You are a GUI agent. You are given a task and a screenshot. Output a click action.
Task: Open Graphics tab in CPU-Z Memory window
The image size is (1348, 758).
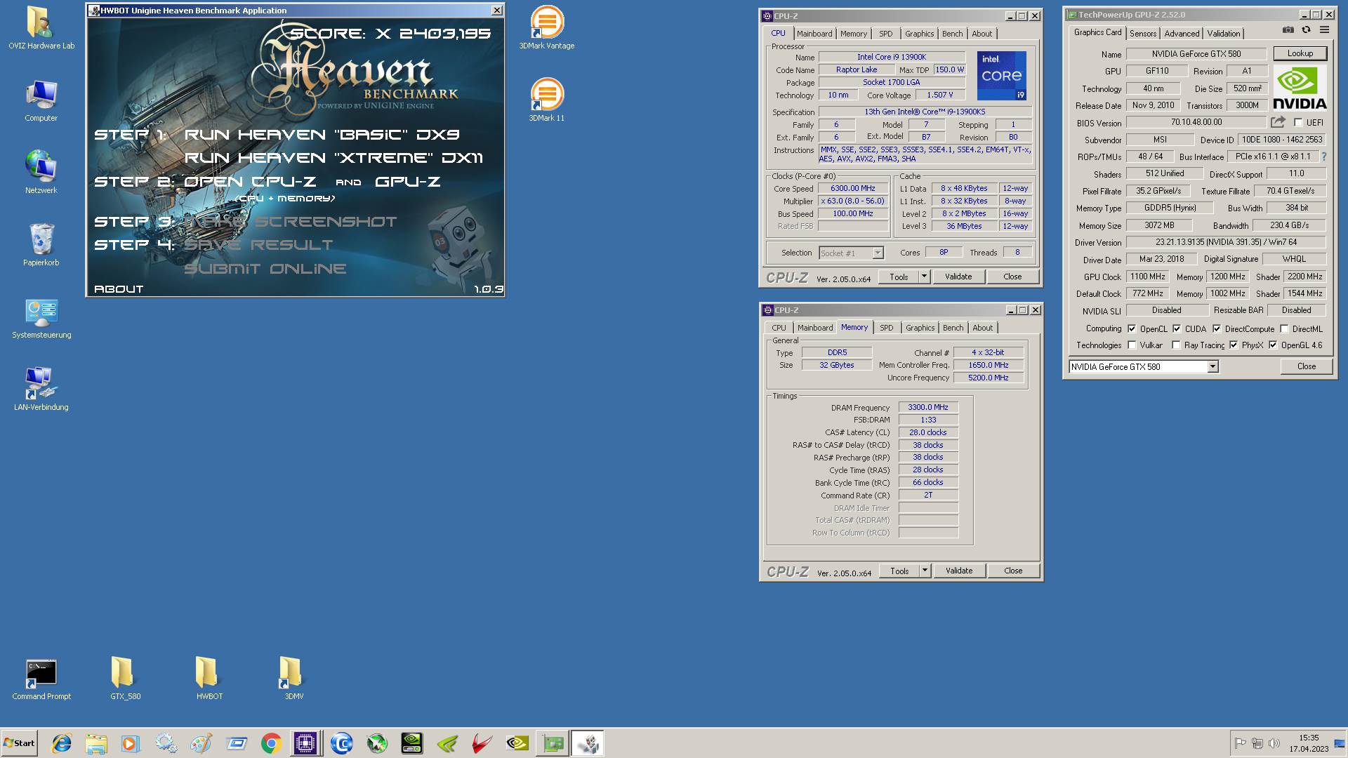pyautogui.click(x=920, y=328)
